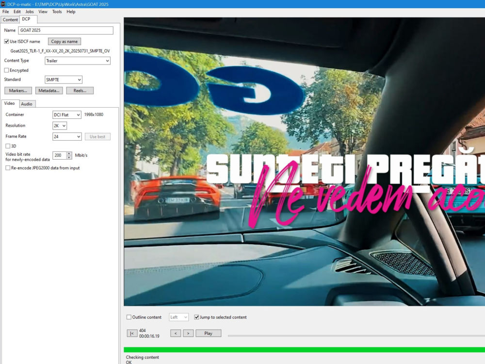Click the video bit rate field showing 200
485x364 pixels.
point(60,155)
